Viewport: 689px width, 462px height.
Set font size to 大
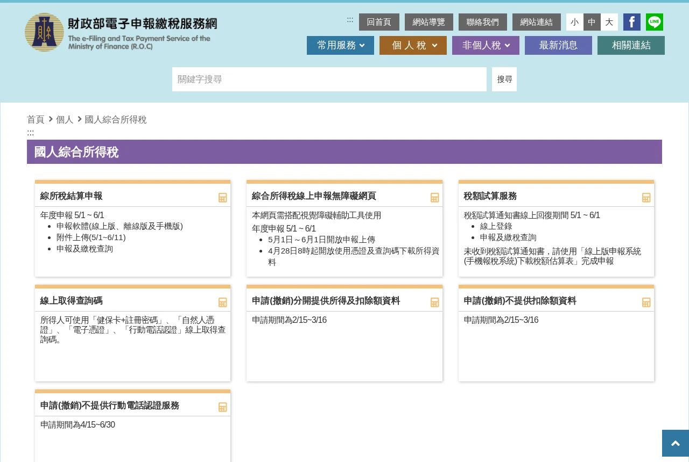tap(609, 22)
